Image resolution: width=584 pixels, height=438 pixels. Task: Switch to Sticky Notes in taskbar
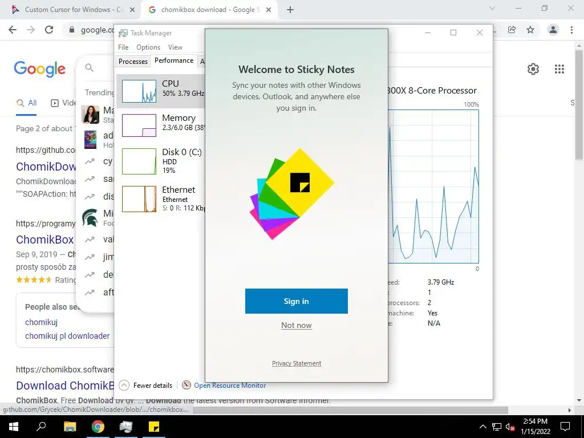[x=154, y=426]
